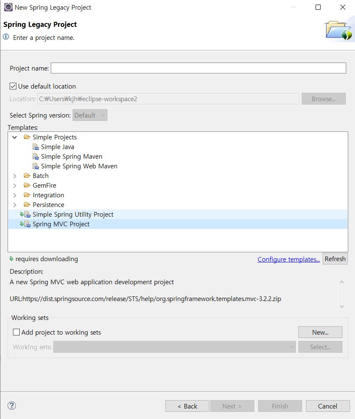Click the Project name input field
The image size is (355, 419).
point(198,68)
